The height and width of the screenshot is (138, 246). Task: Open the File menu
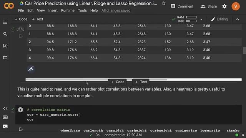[21, 10]
